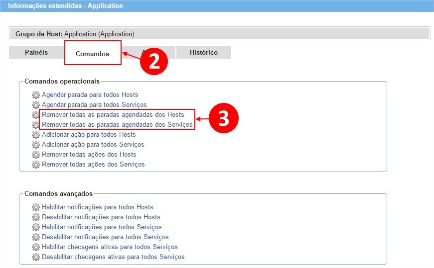The height and width of the screenshot is (268, 434).
Task: Click Agendar parada para todos Hosts link
Action: (90, 95)
